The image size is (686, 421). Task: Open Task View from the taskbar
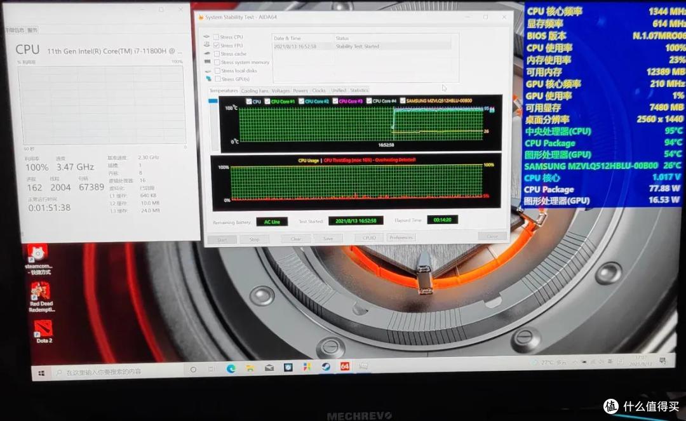coord(212,369)
